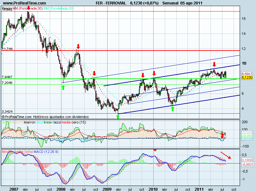Click the 05 ago 2011 date text
The image size is (256, 192).
point(191,3)
